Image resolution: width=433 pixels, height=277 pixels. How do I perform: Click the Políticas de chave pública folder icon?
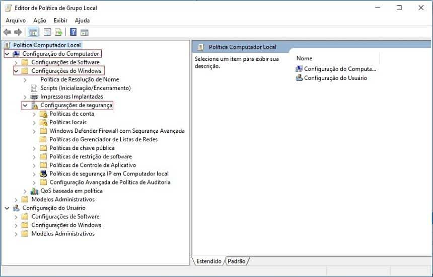[43, 148]
